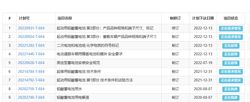Click 制订 cell for 20220924-T-604
This screenshot has width=250, height=102.
coord(175,37)
